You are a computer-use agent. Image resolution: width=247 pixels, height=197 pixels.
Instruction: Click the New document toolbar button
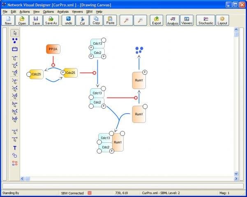(8, 21)
